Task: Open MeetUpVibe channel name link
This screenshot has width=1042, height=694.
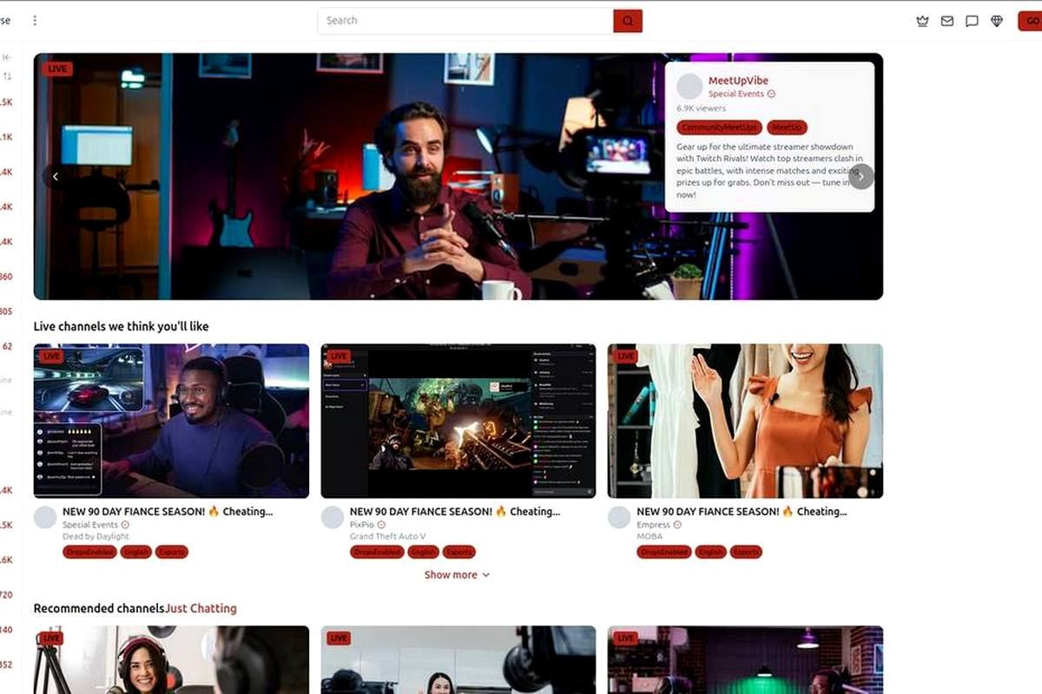Action: [738, 81]
